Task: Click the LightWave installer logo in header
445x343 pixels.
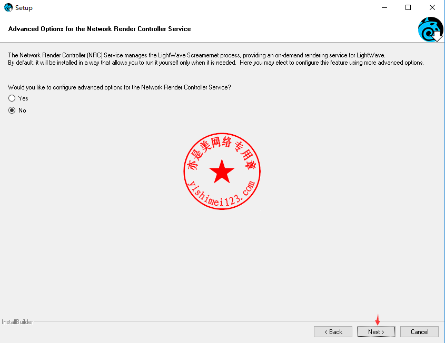Action: [431, 29]
